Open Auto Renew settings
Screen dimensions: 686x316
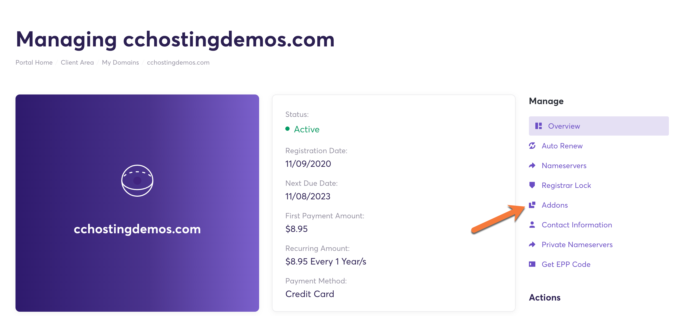(562, 146)
